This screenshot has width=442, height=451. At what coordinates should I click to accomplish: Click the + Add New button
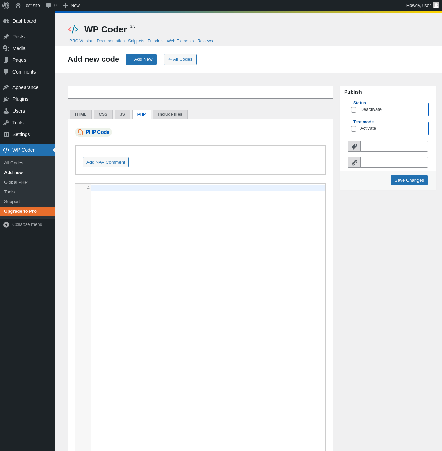point(141,59)
